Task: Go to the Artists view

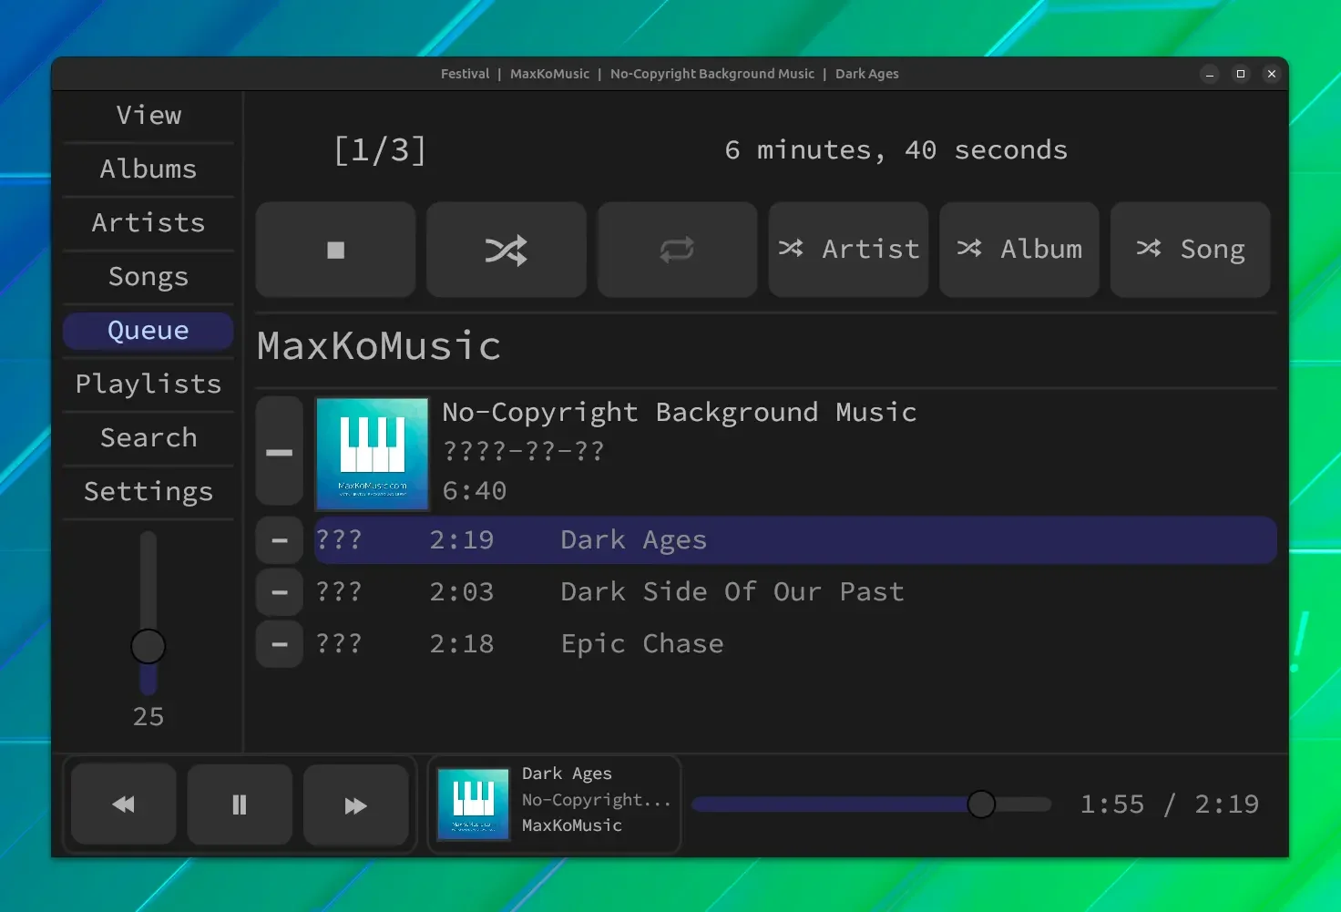Action: click(148, 223)
